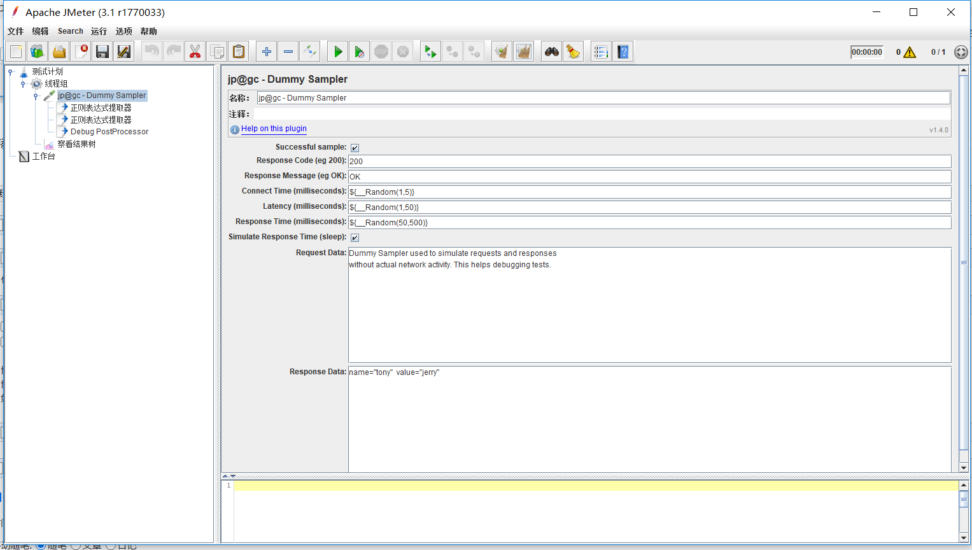Click the yellow warning triangle indicator
The width and height of the screenshot is (972, 550).
pyautogui.click(x=910, y=52)
